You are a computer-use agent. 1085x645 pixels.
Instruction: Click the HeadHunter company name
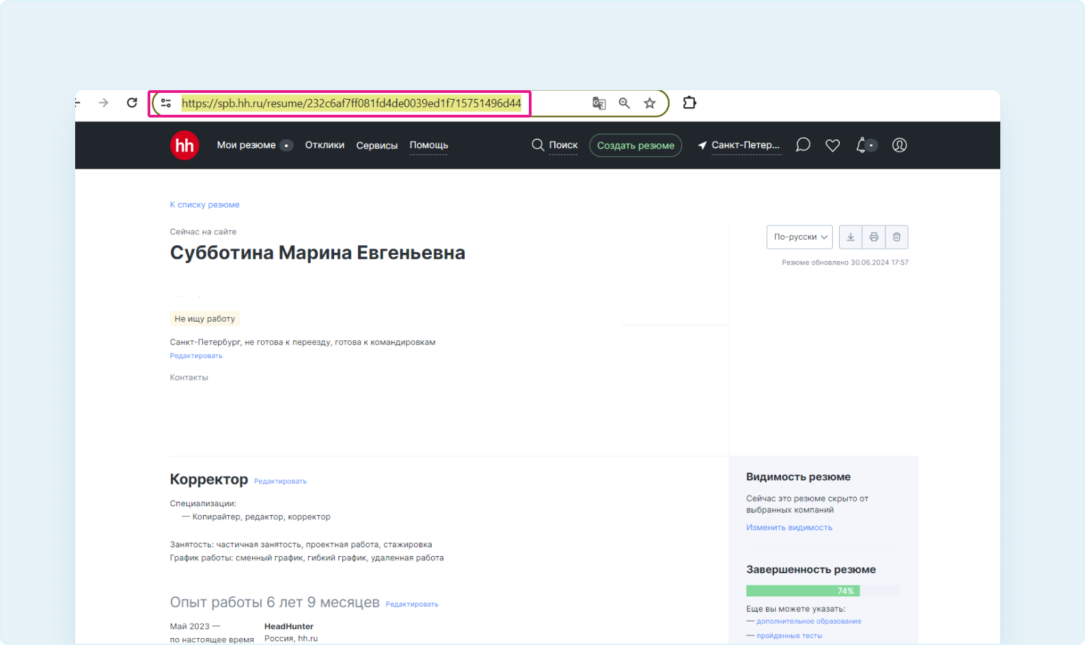click(289, 627)
